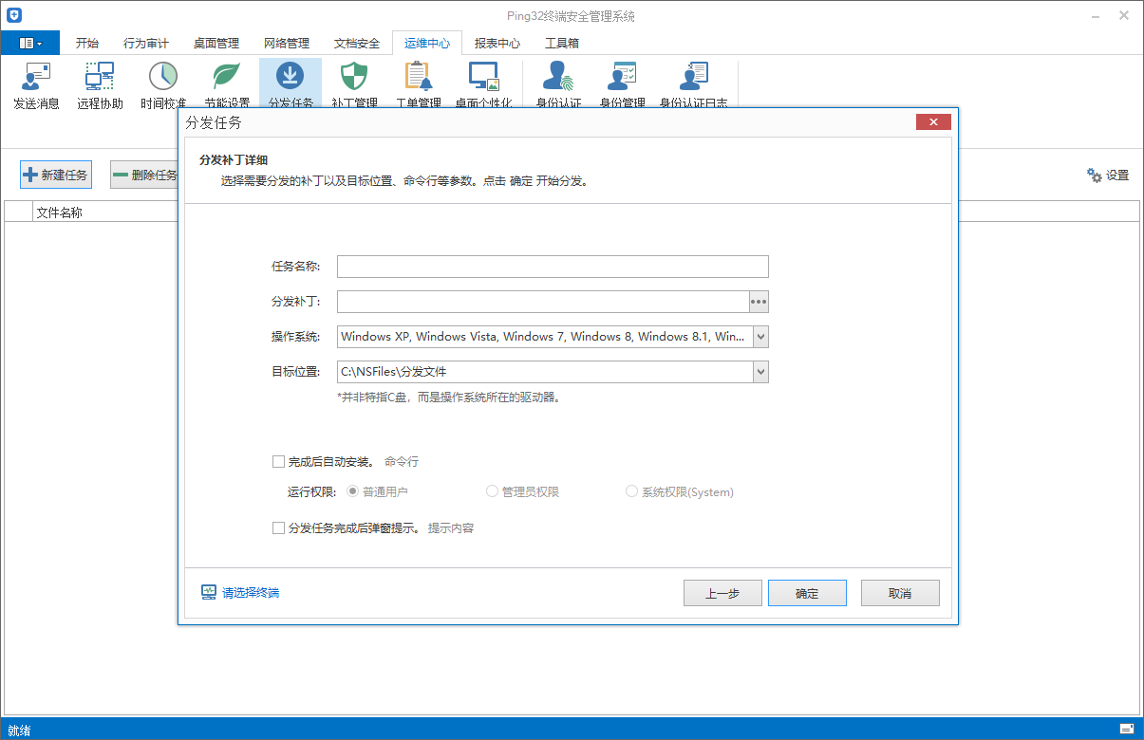The height and width of the screenshot is (740, 1144).
Task: Open 补丁管理 patch management
Action: 354,84
